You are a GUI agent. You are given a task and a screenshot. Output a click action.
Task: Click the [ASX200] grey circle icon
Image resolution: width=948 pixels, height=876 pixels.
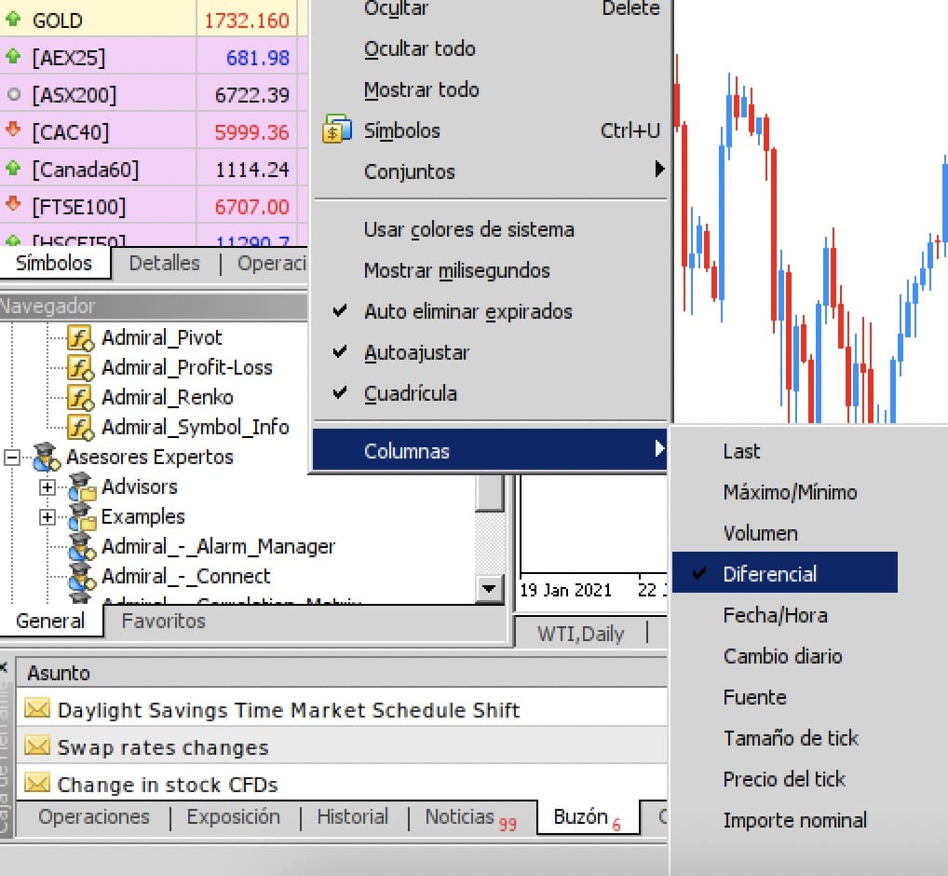(13, 94)
